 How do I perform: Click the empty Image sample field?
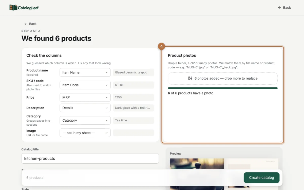(x=134, y=133)
